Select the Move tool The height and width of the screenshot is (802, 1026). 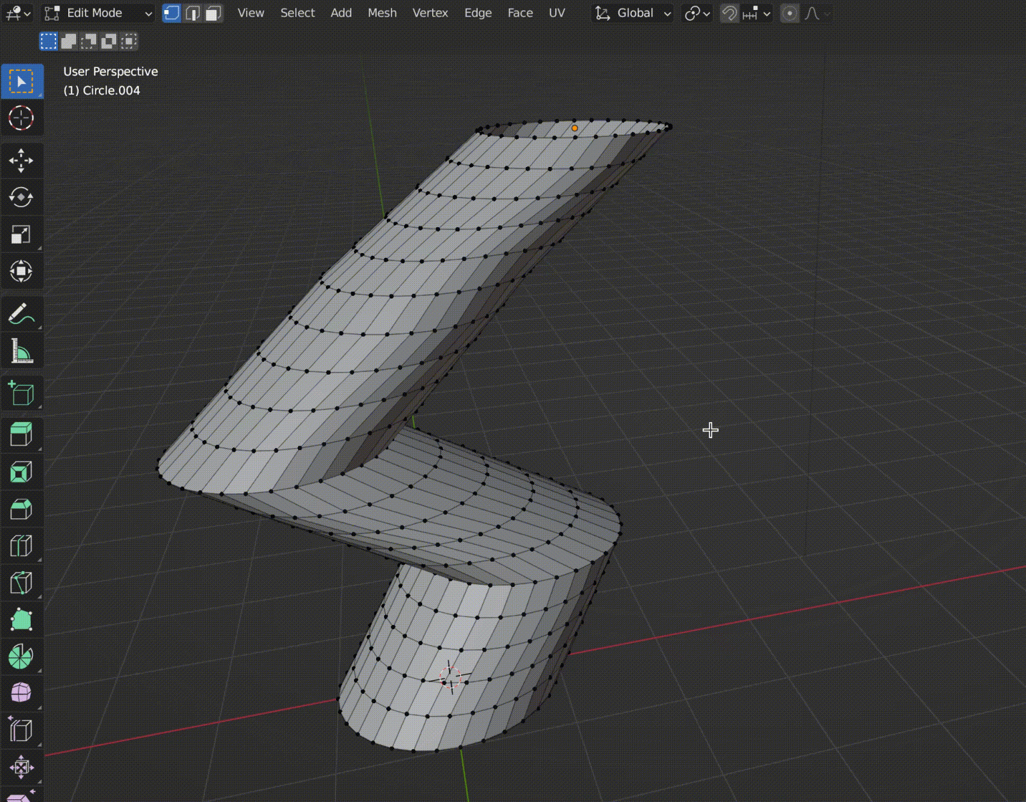point(22,160)
